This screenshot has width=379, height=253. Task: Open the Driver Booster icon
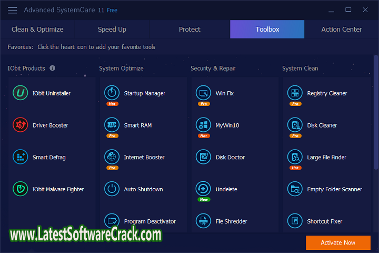tap(21, 125)
